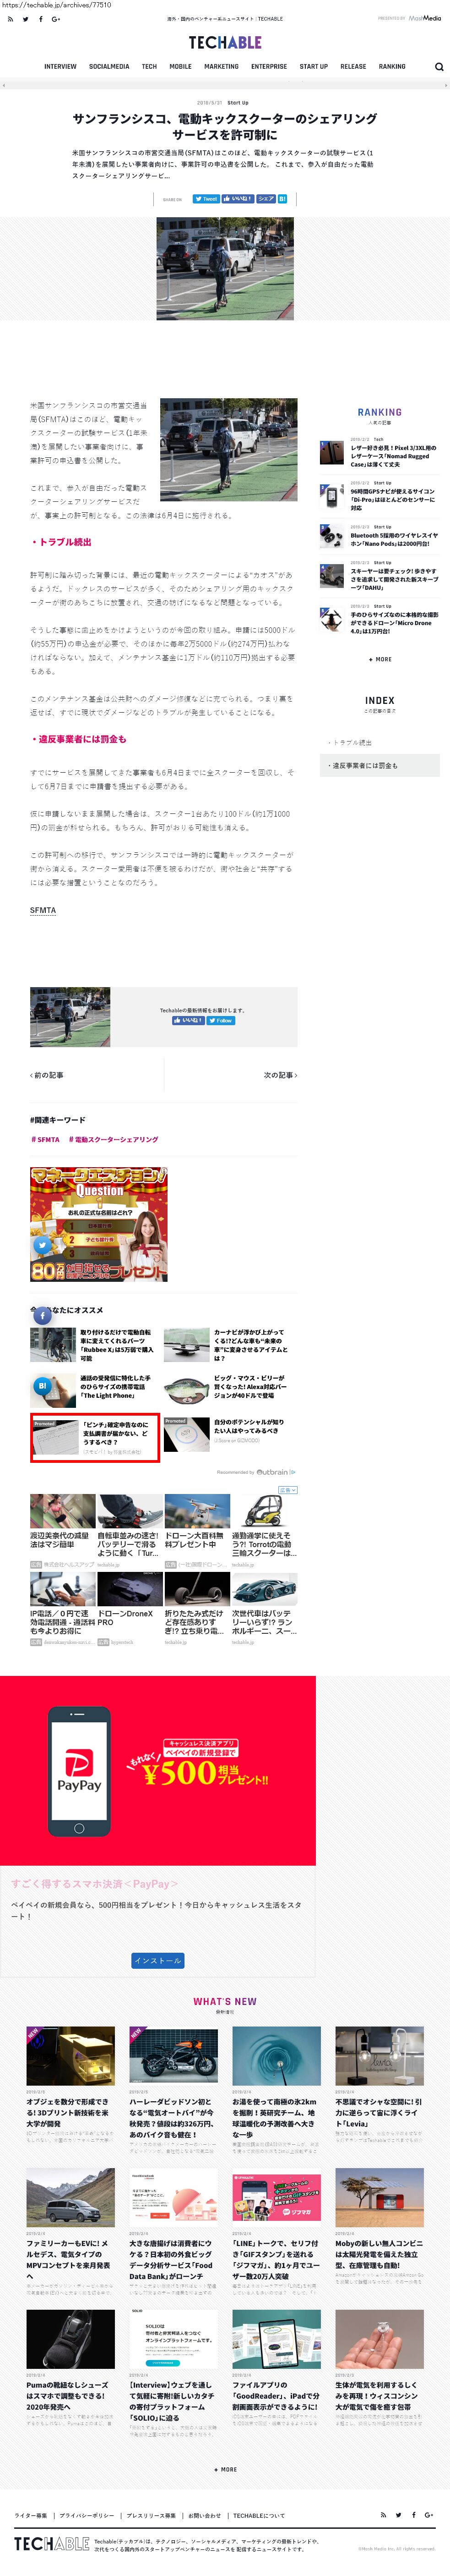This screenshot has width=450, height=2576.
Task: Open the search magnifier icon in header
Action: [x=439, y=67]
